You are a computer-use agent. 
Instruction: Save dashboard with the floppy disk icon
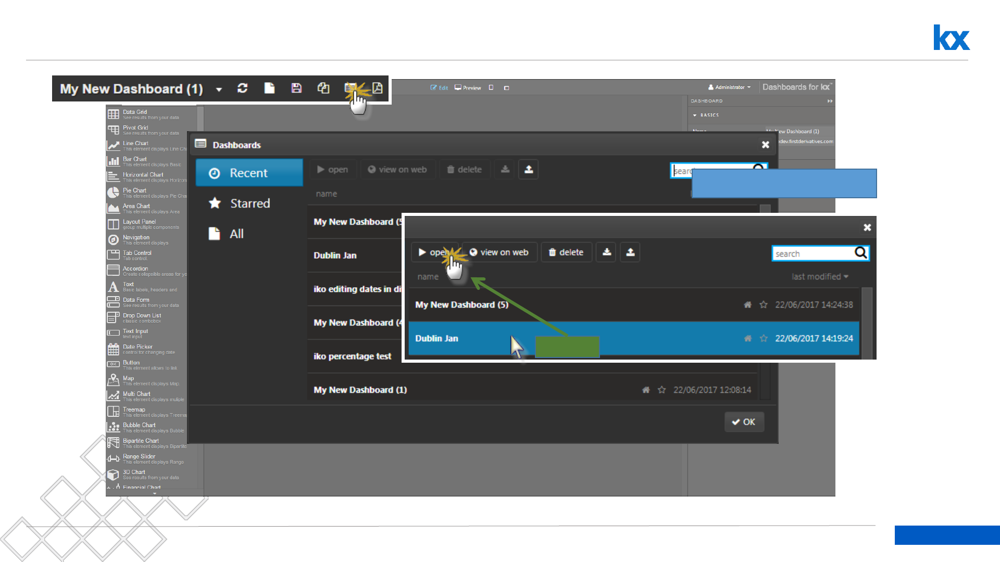(x=296, y=88)
